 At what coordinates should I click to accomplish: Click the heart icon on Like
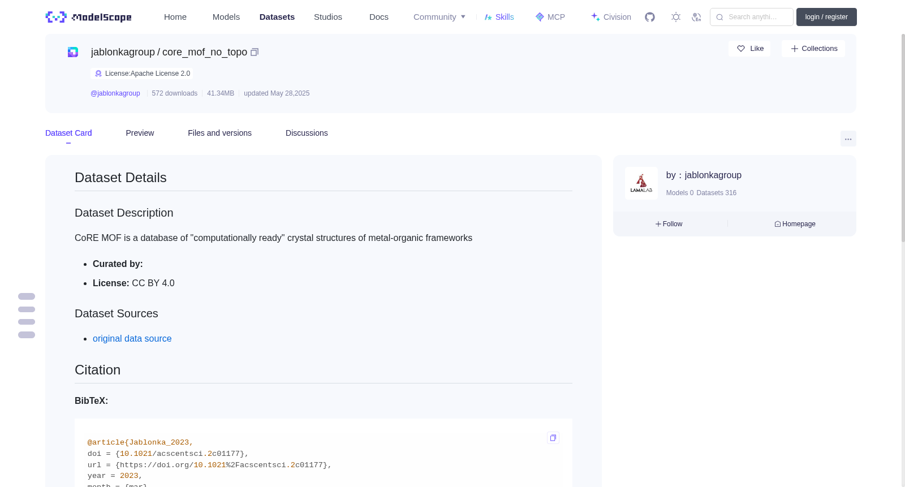coord(741,49)
